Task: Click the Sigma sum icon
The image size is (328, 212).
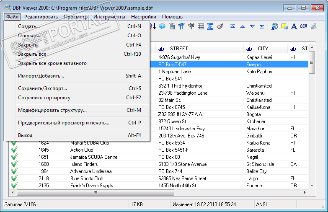Action: (x=210, y=26)
